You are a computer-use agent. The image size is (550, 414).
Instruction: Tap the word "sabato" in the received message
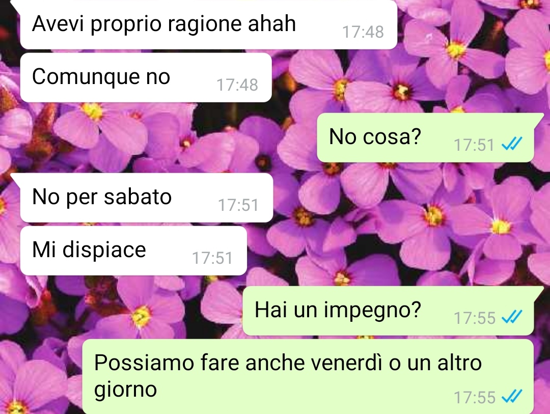coord(137,197)
